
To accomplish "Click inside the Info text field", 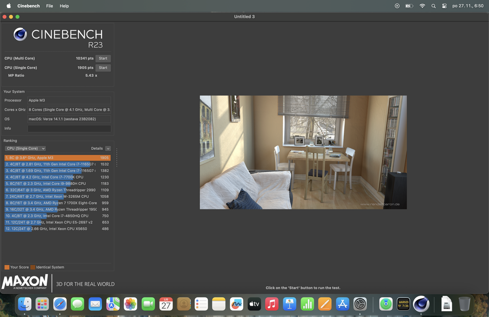I will pos(69,128).
